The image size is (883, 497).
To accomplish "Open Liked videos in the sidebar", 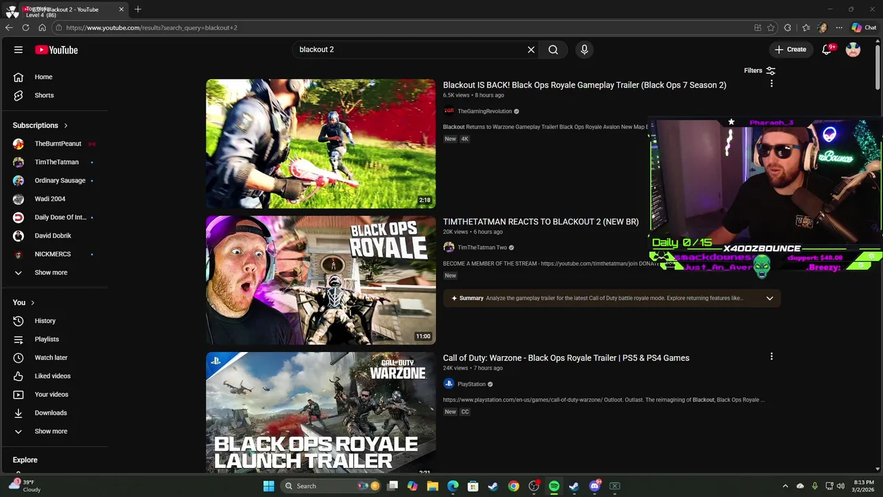I will click(54, 376).
